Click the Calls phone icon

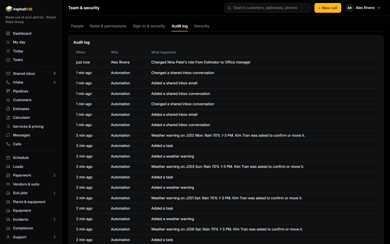pos(8,144)
